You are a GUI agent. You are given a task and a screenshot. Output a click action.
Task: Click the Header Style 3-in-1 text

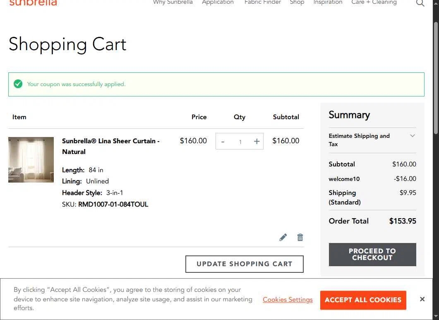[x=92, y=193]
